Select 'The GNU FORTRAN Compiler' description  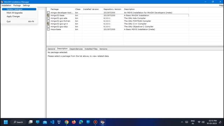[138, 21]
